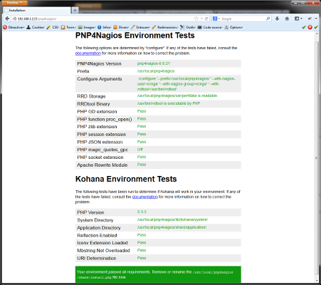This screenshot has height=285, width=321.
Task: Click the Off value for PHP magic_quotes_gpc
Action: (x=140, y=150)
